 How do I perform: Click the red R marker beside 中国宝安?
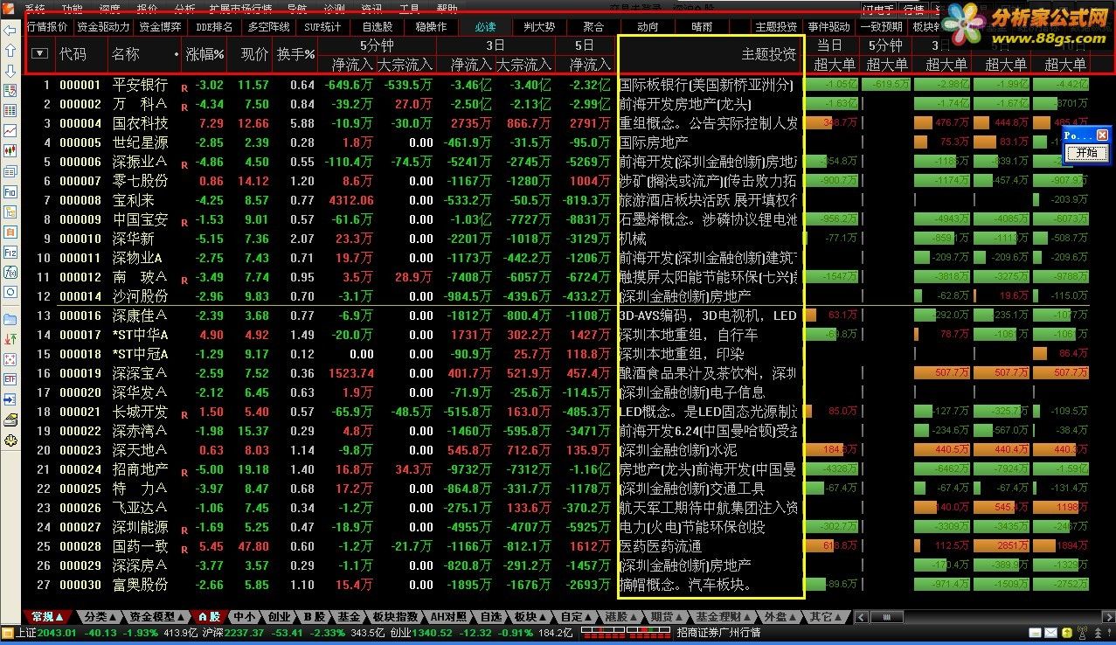pos(184,223)
